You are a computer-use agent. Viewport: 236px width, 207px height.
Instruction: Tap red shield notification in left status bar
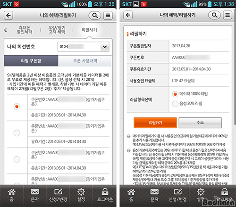(x=17, y=4)
